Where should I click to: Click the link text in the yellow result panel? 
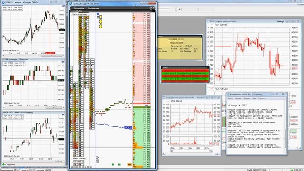(x=177, y=42)
